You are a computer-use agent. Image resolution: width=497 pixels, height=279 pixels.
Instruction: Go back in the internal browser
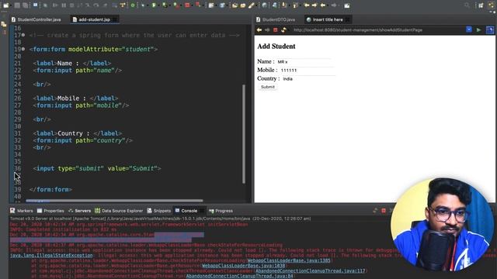(x=259, y=29)
